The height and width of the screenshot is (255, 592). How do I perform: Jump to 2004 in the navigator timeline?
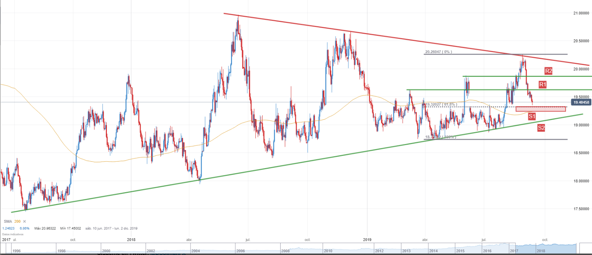coord(196,251)
